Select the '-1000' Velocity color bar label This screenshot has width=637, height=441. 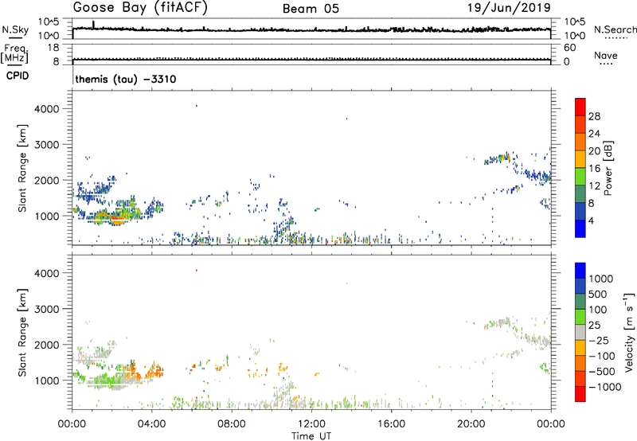tap(604, 387)
